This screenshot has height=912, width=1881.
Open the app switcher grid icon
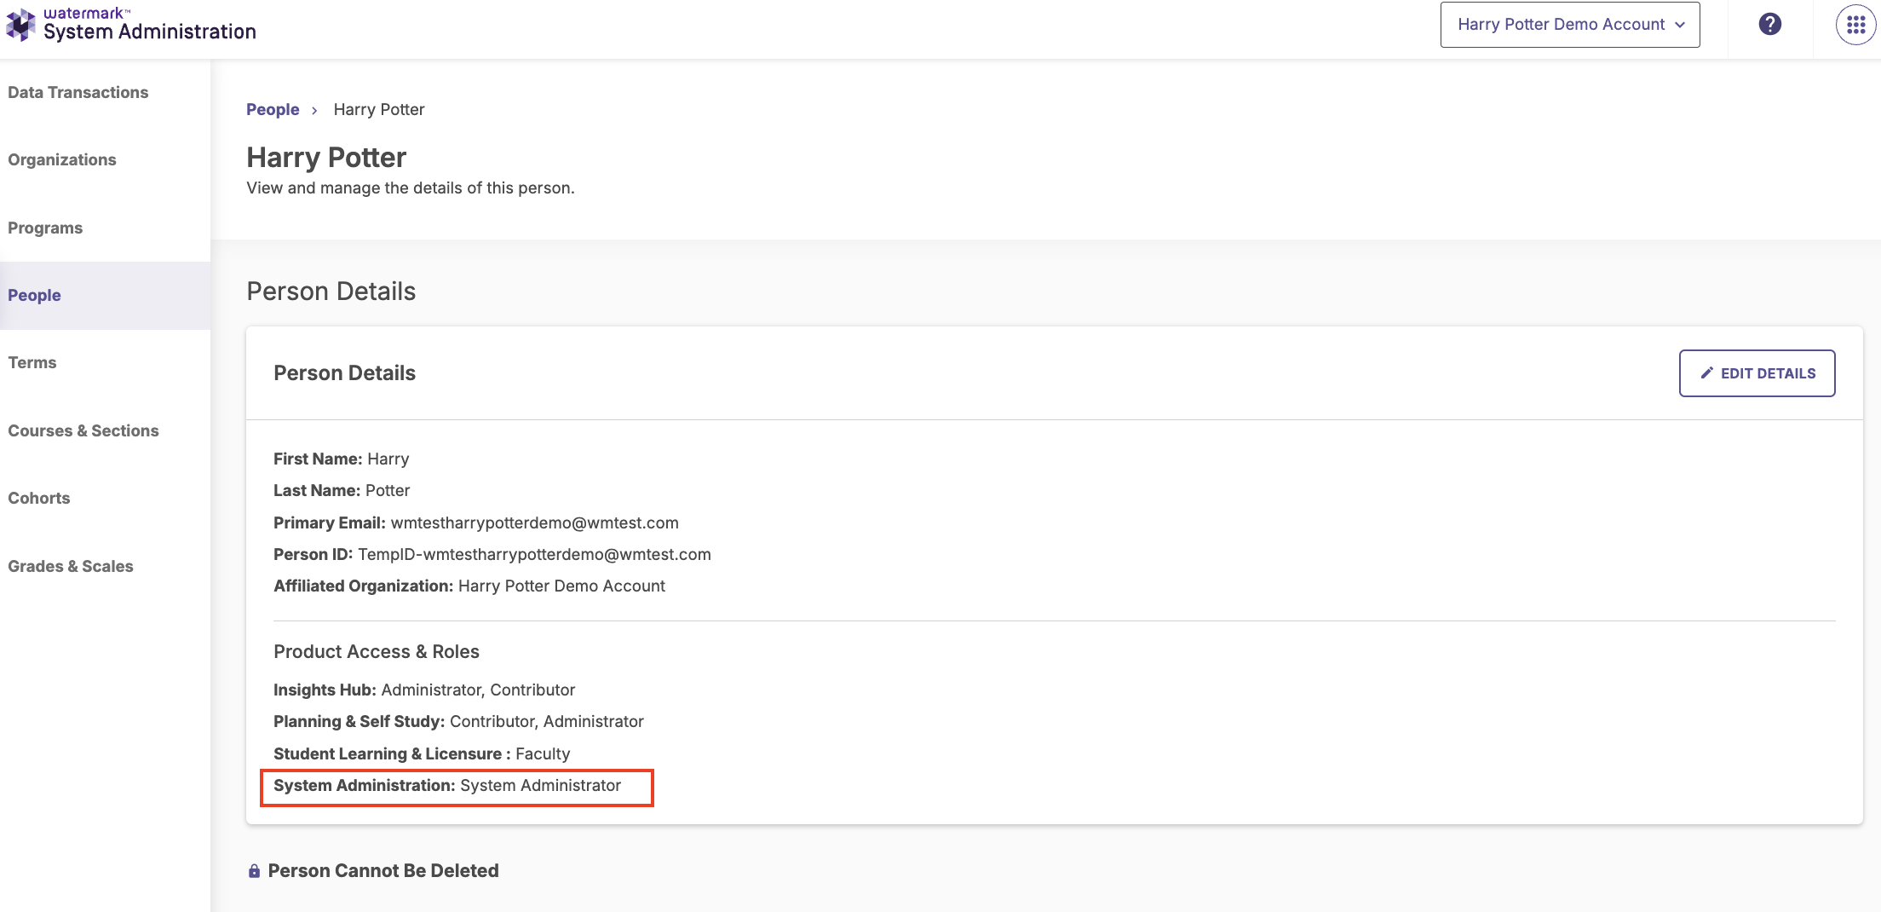point(1855,25)
